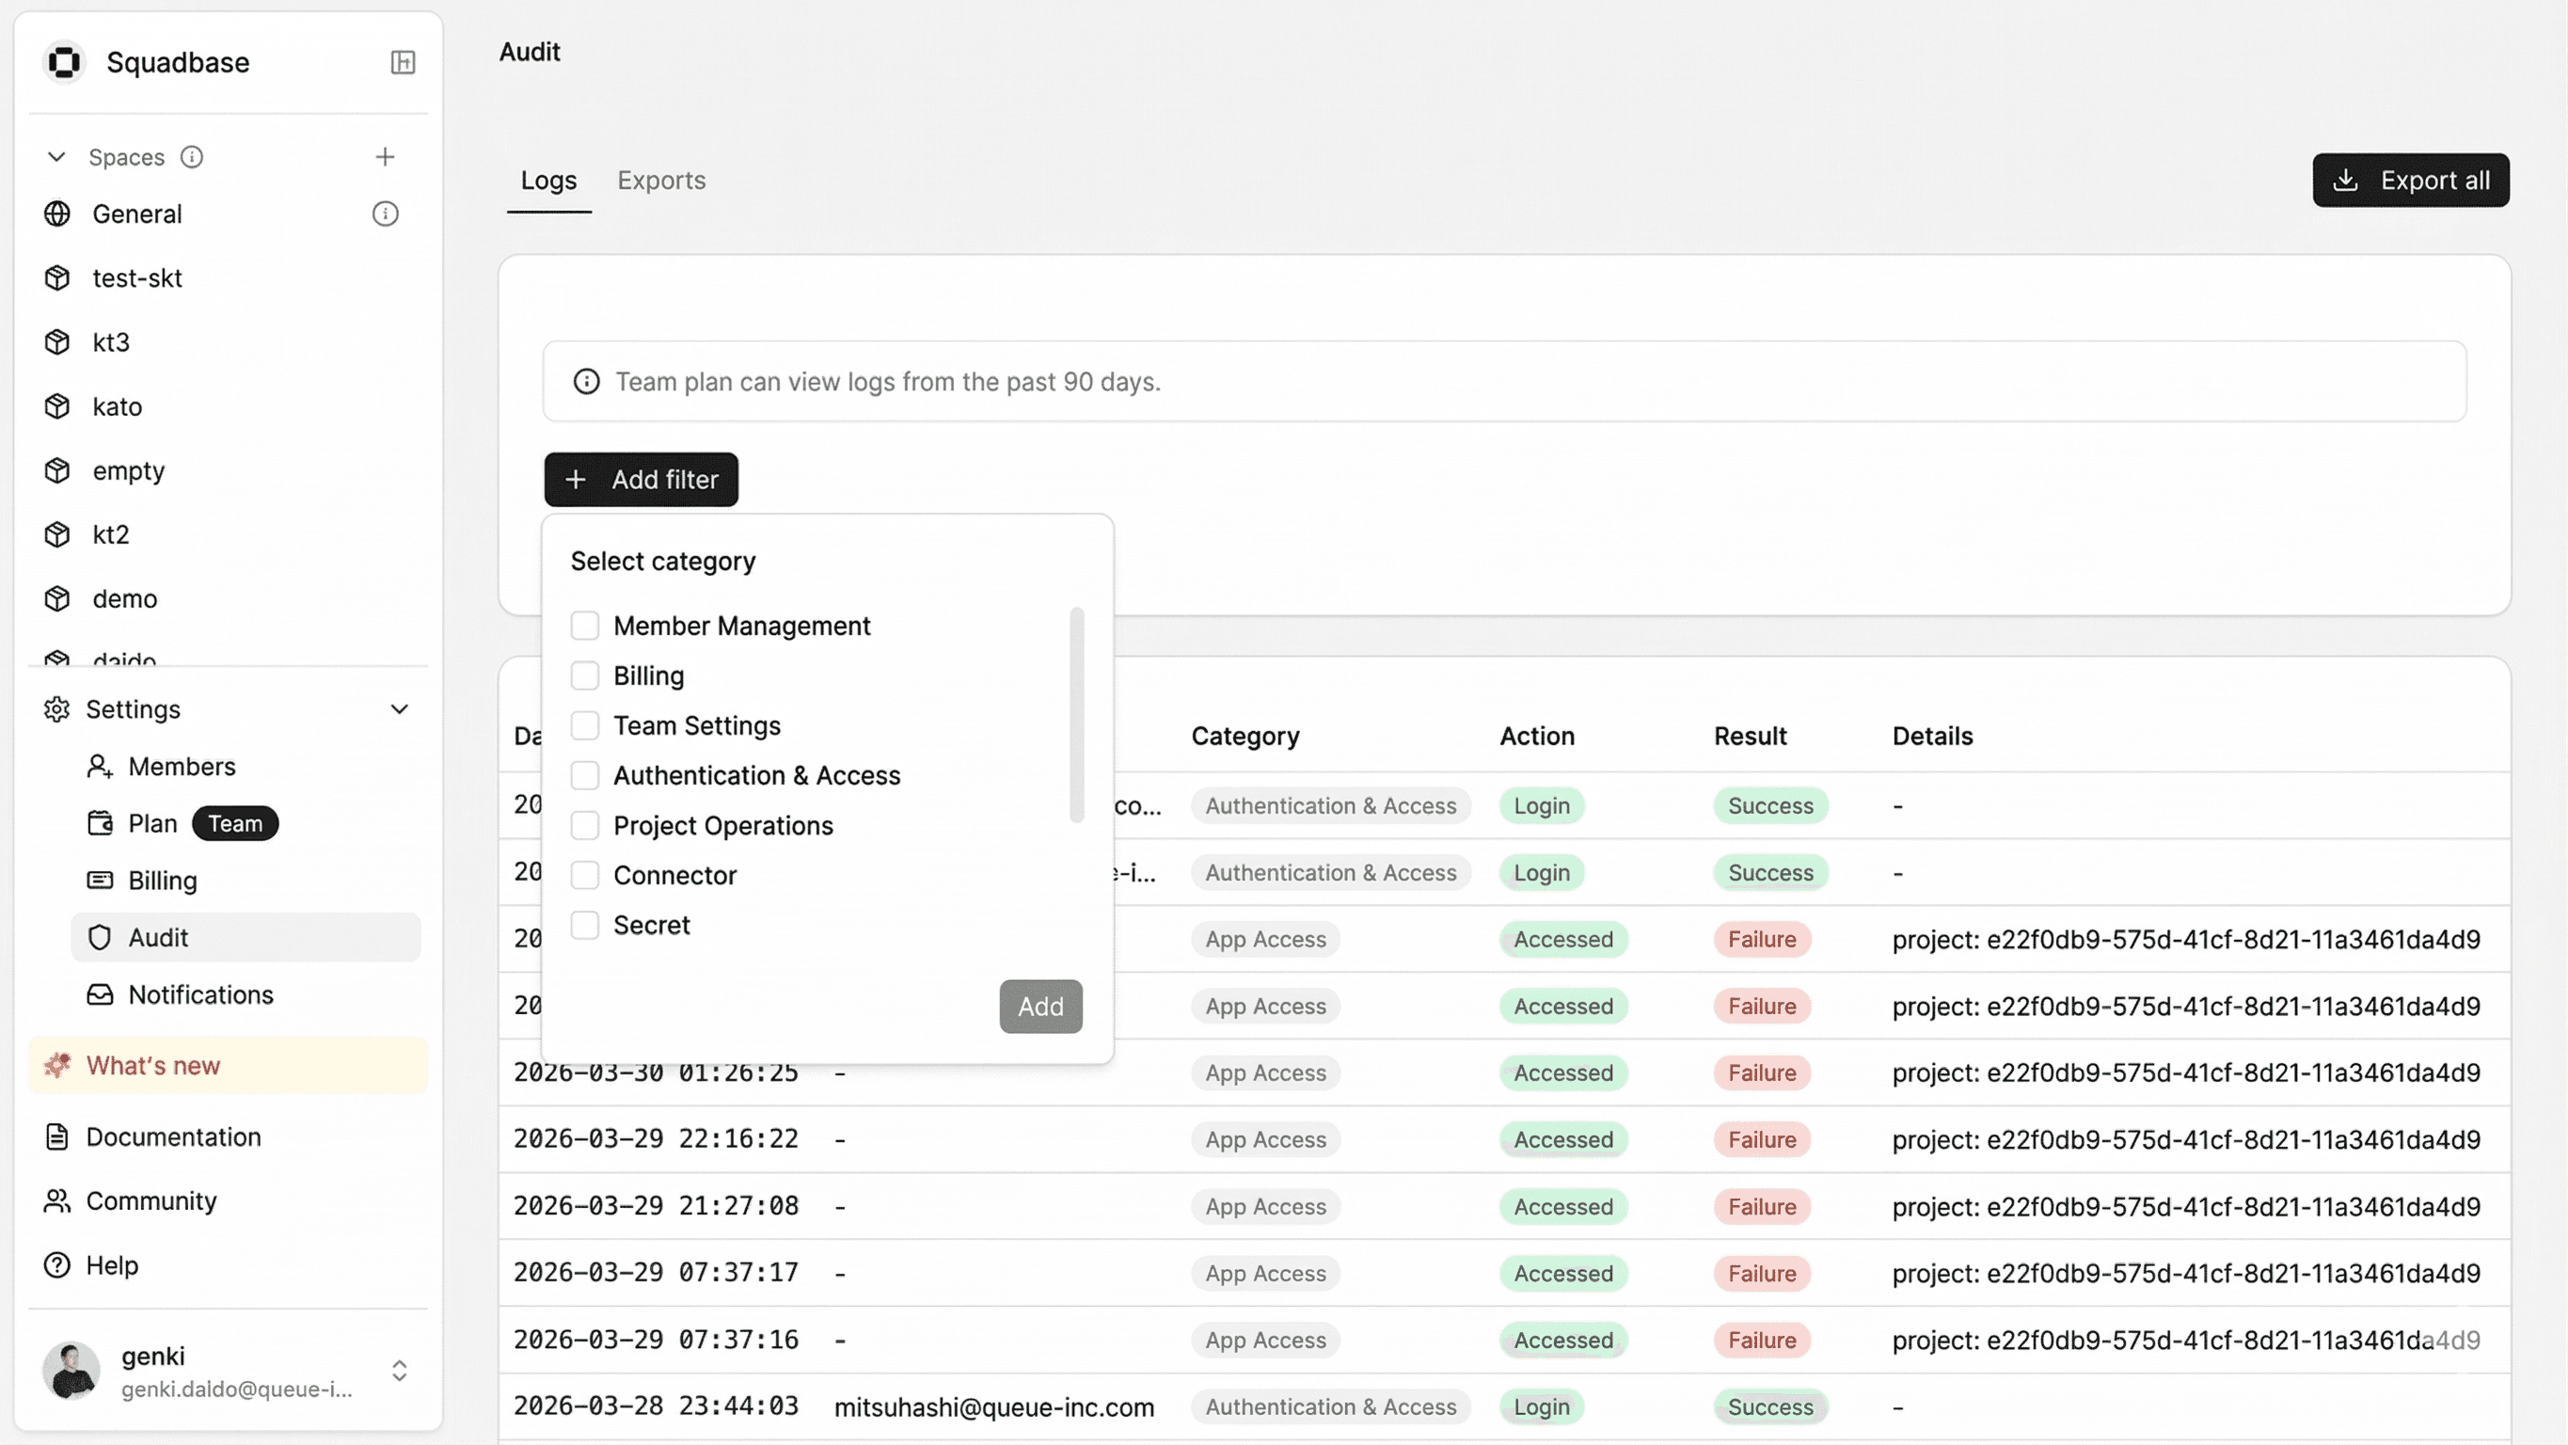Screen dimensions: 2568x1445
Task: Open the Community link
Action: click(151, 1200)
